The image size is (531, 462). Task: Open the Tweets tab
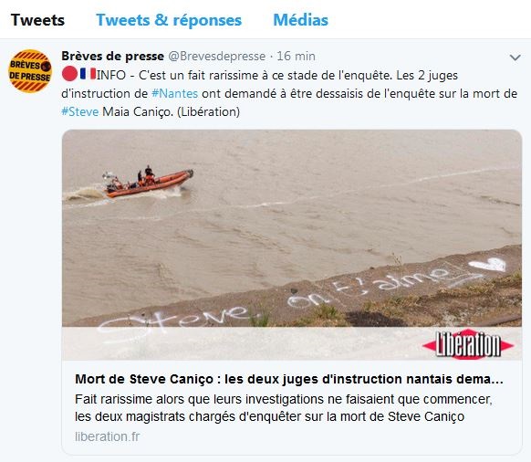37,20
